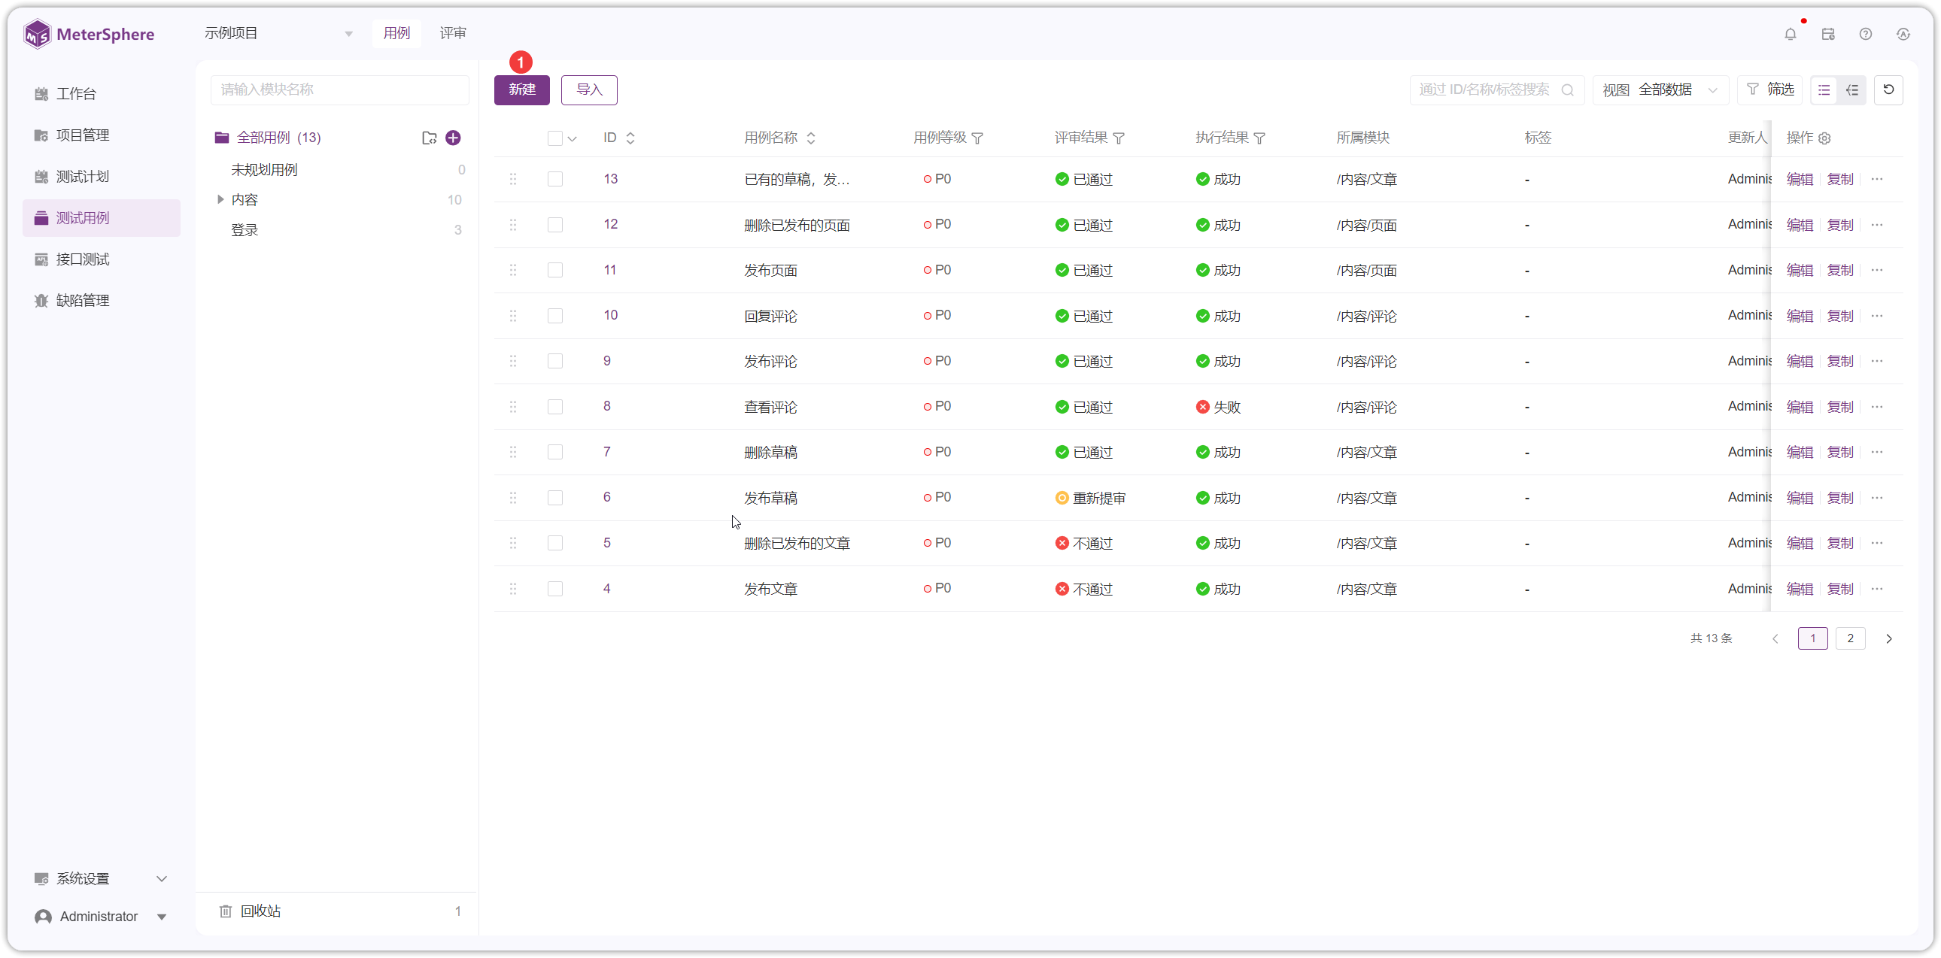Select checkbox for case 8

click(555, 407)
